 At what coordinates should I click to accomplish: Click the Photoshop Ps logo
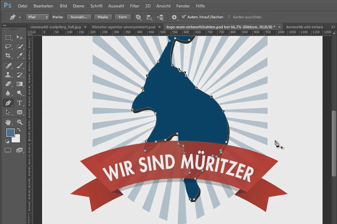pyautogui.click(x=7, y=6)
